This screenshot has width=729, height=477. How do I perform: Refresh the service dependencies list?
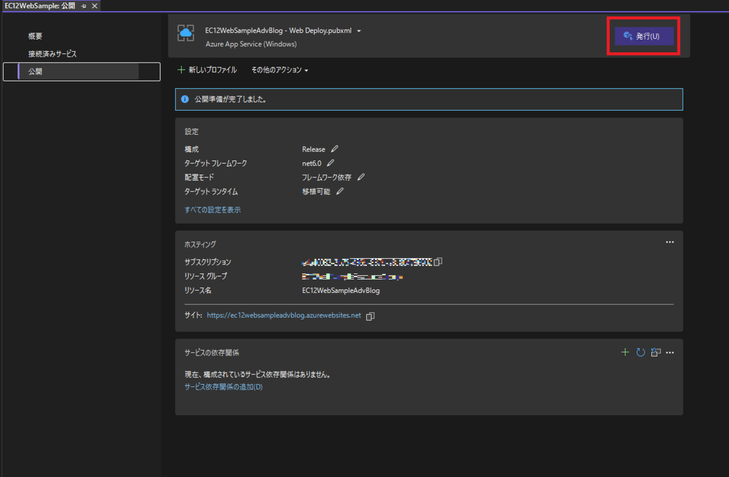coord(640,352)
